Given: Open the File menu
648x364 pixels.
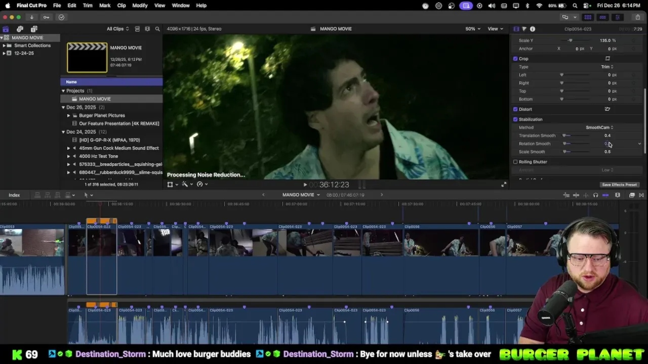Looking at the screenshot, I should click(57, 6).
